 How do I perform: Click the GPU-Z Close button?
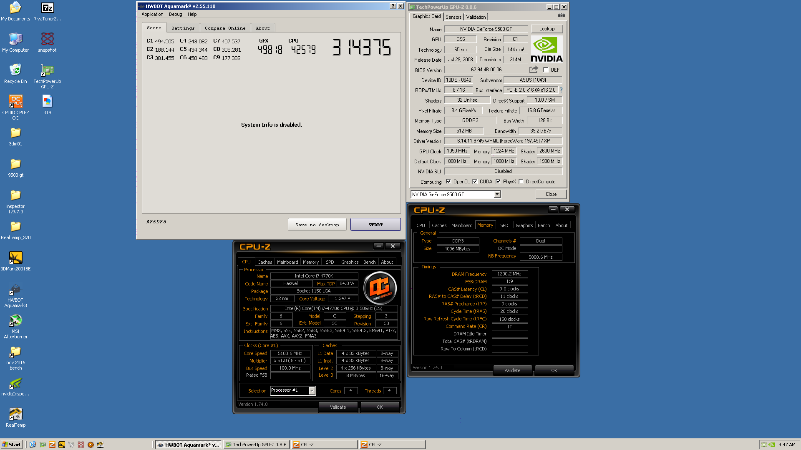pyautogui.click(x=551, y=194)
